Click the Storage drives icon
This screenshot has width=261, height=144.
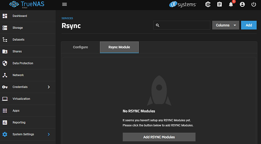pyautogui.click(x=5, y=28)
